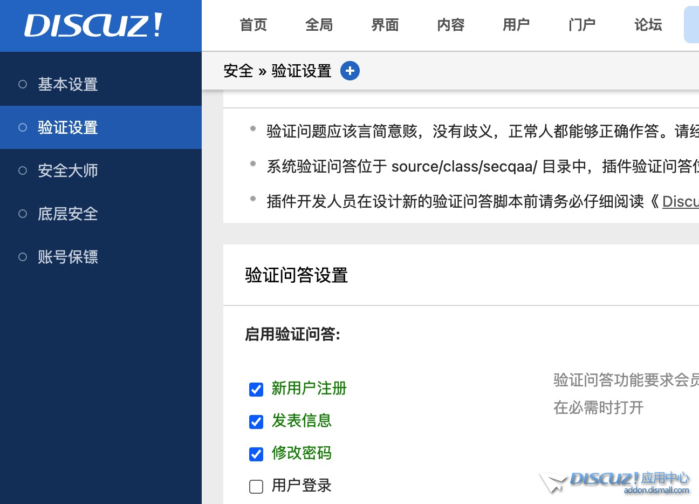This screenshot has height=504, width=699.
Task: Open 账号保镖 in the sidebar
Action: click(68, 257)
